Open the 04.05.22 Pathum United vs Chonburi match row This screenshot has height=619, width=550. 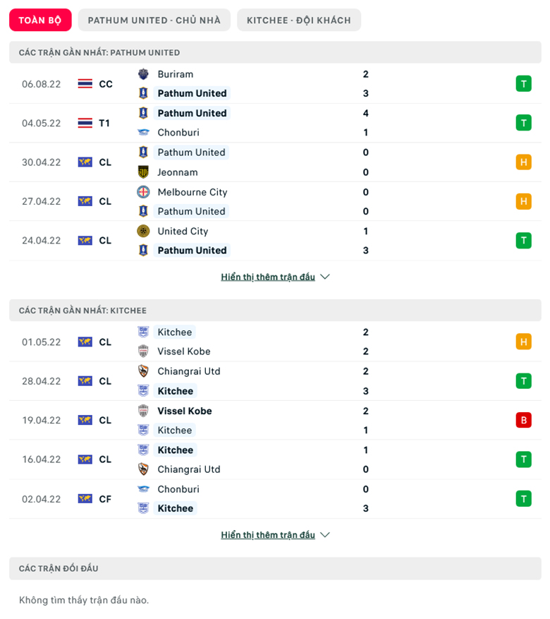click(x=275, y=123)
